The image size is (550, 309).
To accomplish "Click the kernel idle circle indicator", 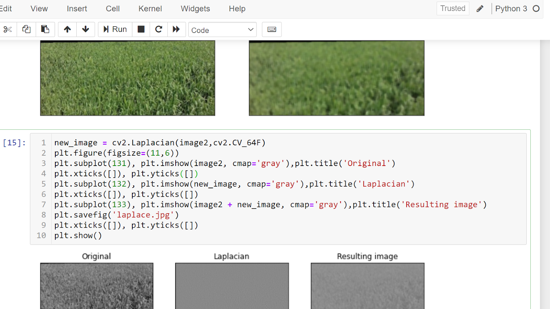I will [x=536, y=9].
